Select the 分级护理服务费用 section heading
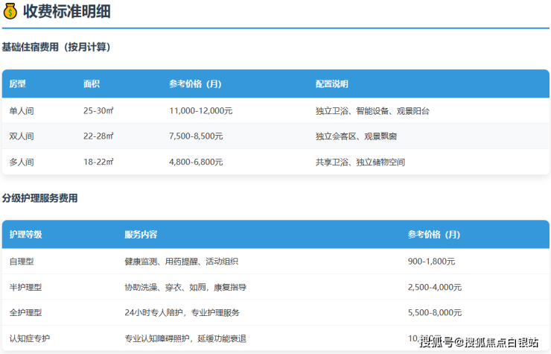Image resolution: width=551 pixels, height=354 pixels. tap(39, 198)
